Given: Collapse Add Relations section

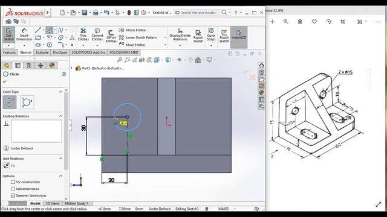Looking at the screenshot, I should pos(60,159).
